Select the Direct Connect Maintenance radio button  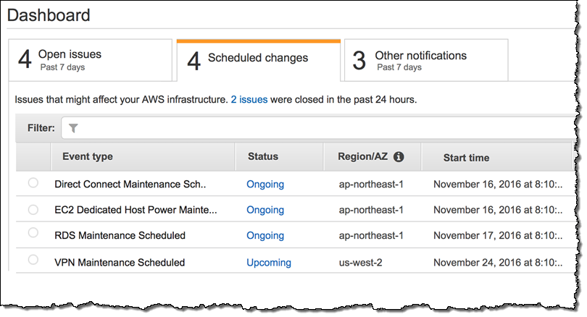[x=33, y=184]
